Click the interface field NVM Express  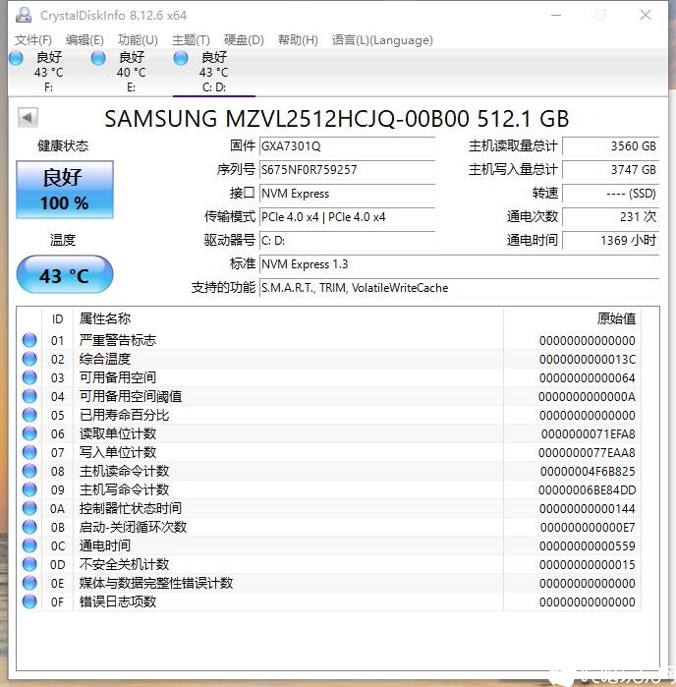click(347, 194)
